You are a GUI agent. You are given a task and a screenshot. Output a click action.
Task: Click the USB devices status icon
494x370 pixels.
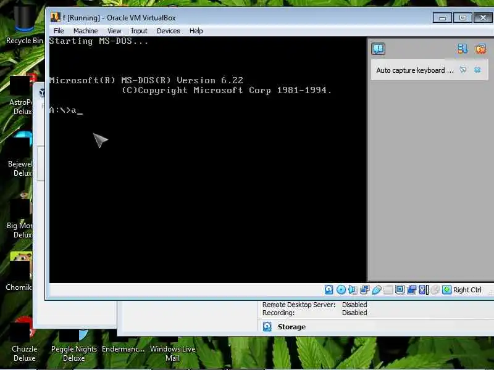(x=377, y=290)
